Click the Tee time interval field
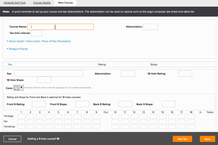The width and height of the screenshot is (218, 145). [x=37, y=33]
